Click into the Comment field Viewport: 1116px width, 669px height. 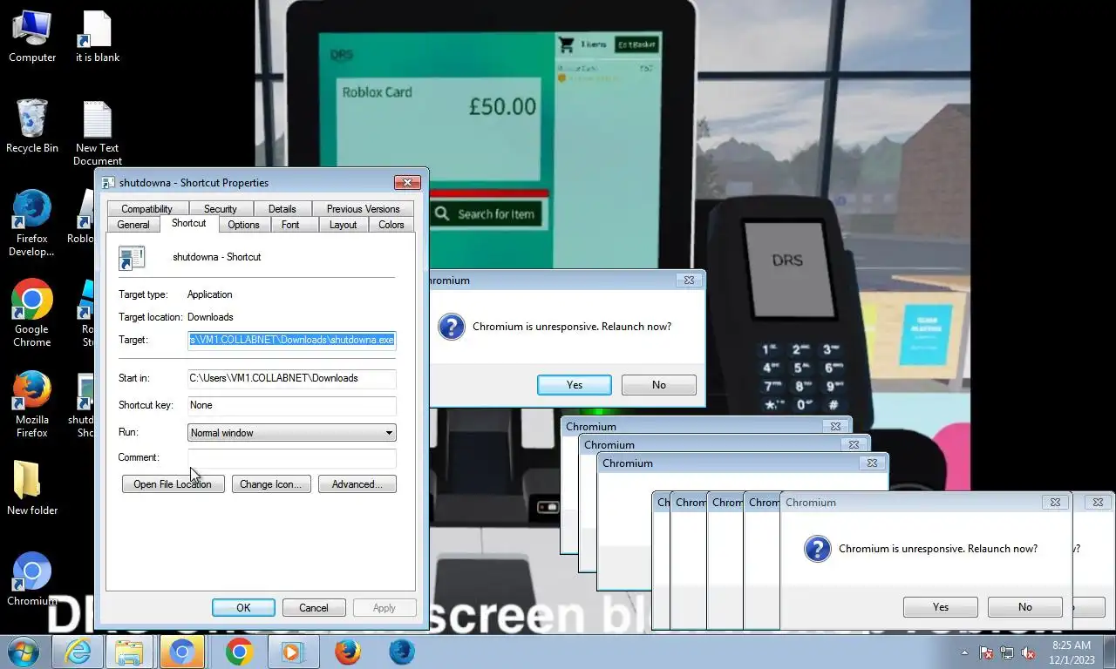(292, 457)
